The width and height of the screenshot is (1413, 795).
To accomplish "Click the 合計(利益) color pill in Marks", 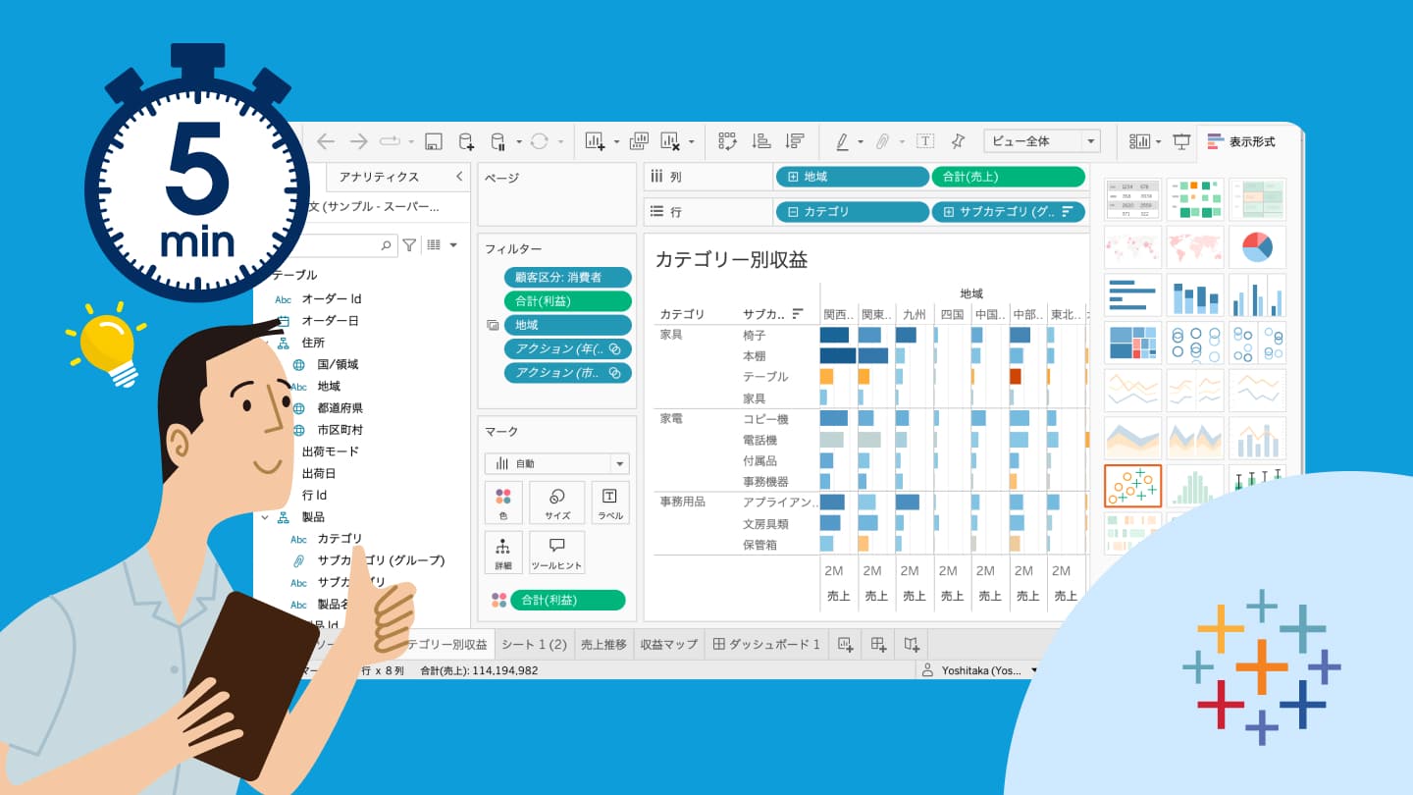I will pyautogui.click(x=567, y=600).
